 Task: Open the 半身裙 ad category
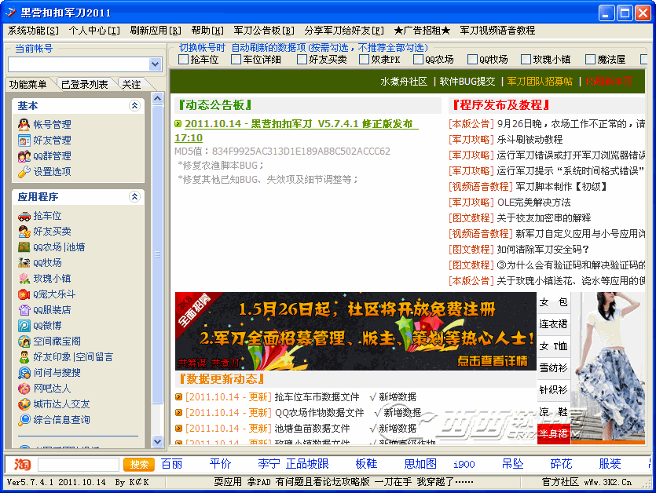(553, 433)
